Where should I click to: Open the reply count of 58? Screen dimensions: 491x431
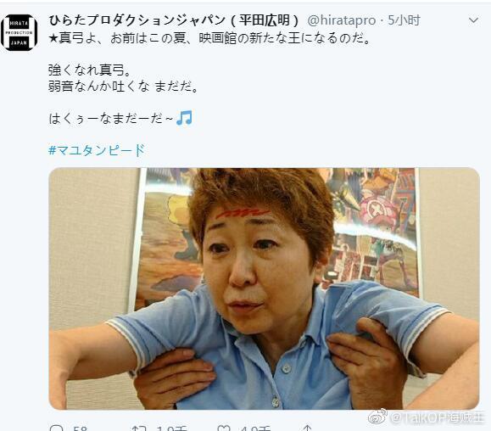[x=81, y=428]
